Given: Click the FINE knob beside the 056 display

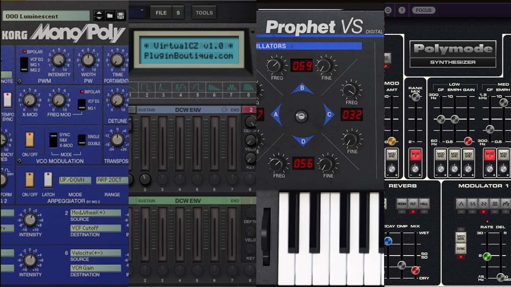Looking at the screenshot, I should 327,164.
